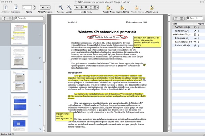Zoom in with the Acercar magnifier
The height and width of the screenshot is (136, 205).
(61, 7)
